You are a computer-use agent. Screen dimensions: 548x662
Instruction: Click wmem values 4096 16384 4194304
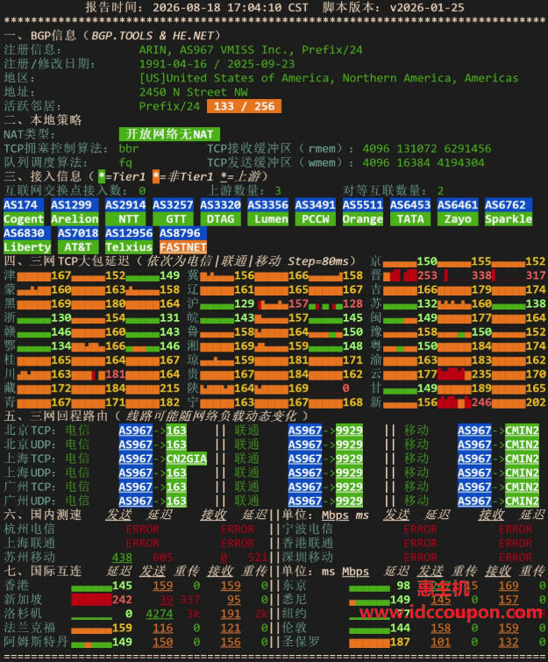point(423,162)
